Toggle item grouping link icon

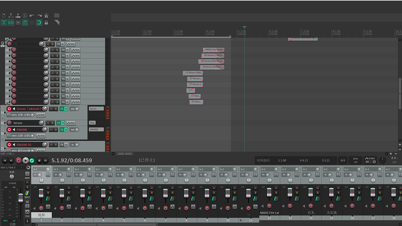[11, 23]
